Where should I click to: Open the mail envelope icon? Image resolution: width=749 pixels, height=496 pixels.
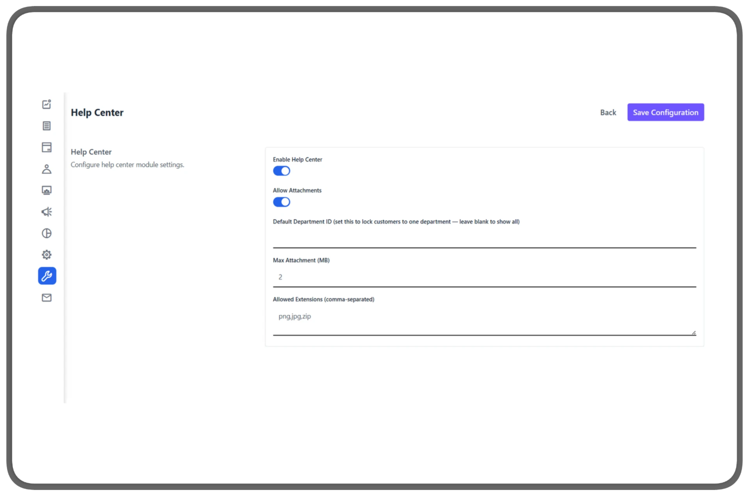tap(47, 297)
